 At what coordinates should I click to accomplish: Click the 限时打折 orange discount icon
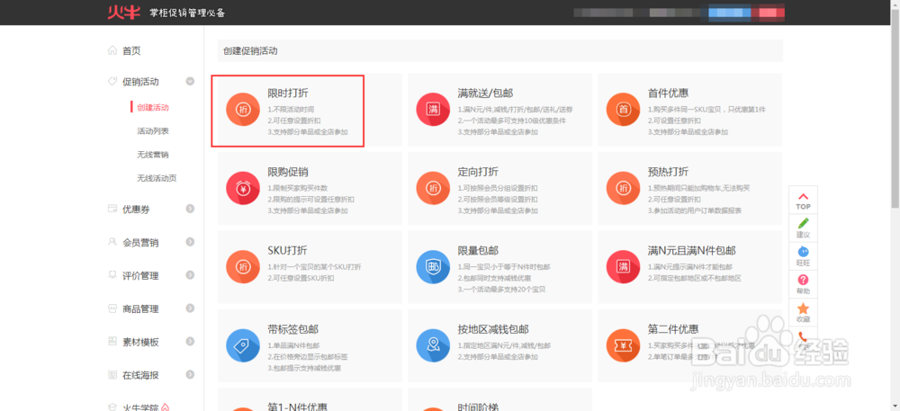[243, 110]
